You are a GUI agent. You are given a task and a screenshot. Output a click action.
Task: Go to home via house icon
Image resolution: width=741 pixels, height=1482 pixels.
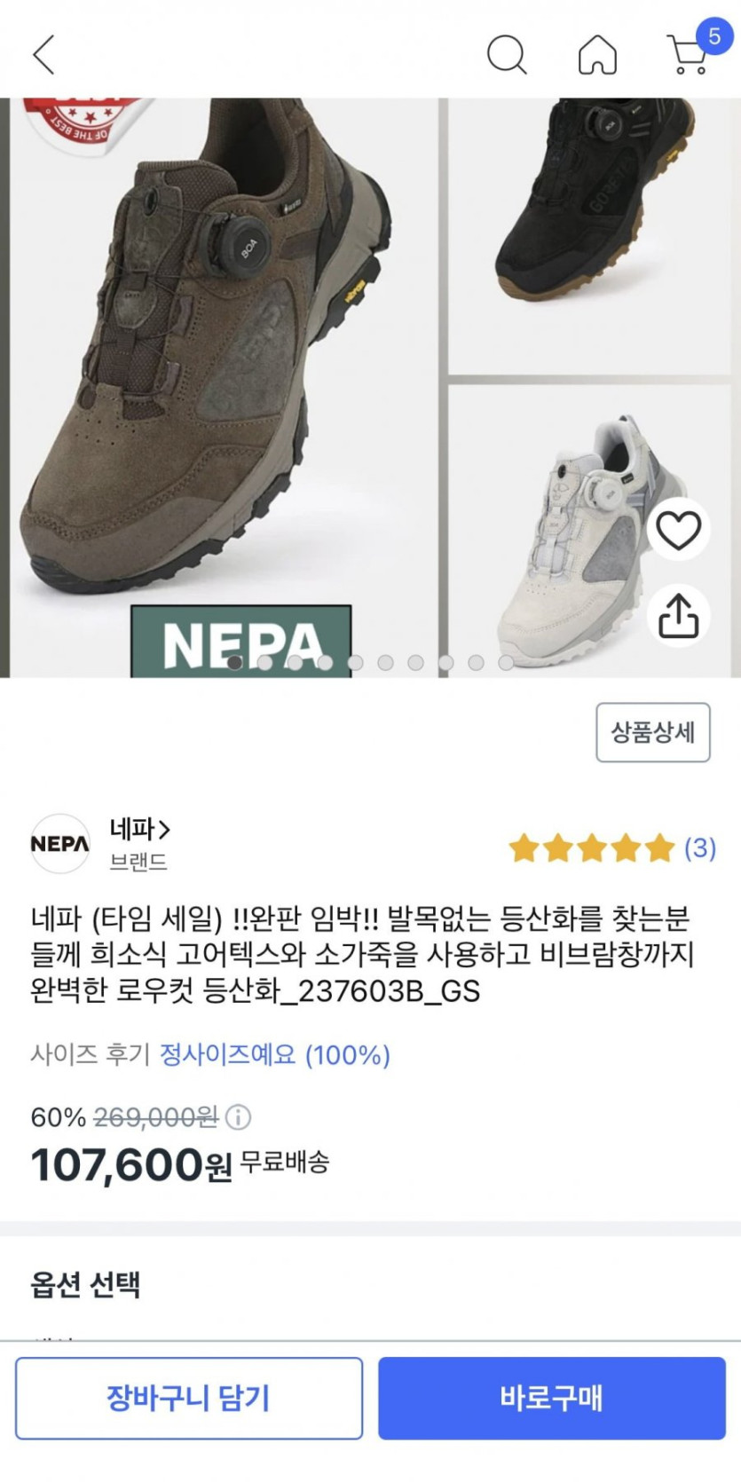597,54
